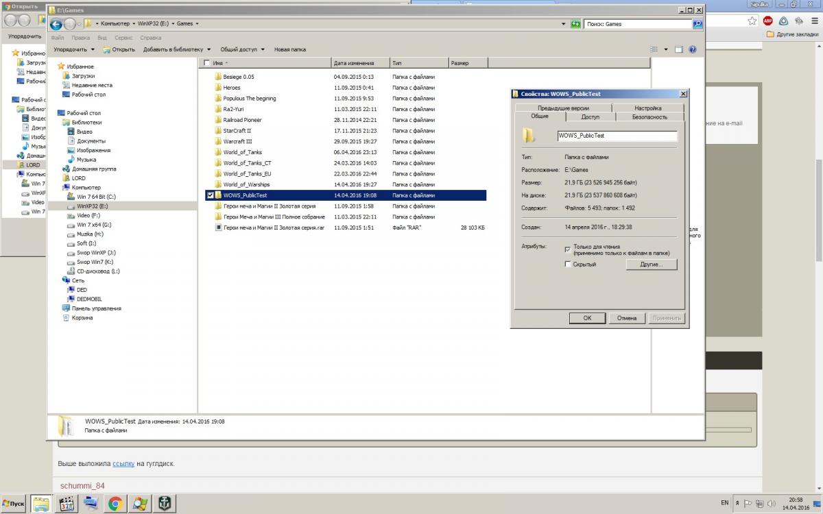Click the ссылку link on the web page
This screenshot has height=514, width=823.
123,463
